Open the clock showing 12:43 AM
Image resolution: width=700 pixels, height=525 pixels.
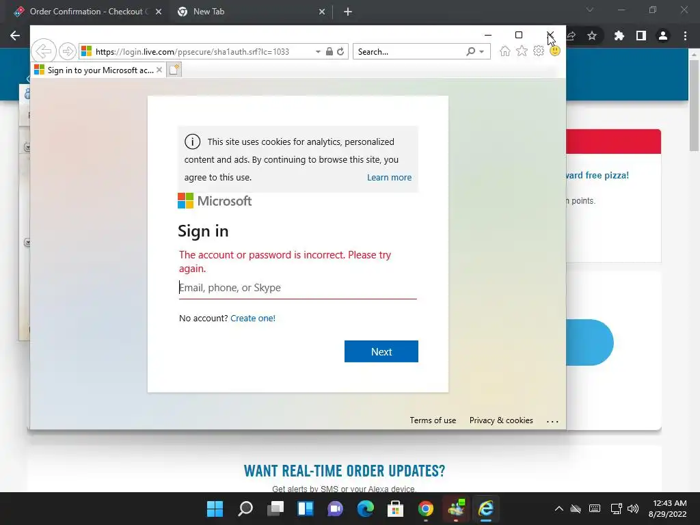click(667, 509)
